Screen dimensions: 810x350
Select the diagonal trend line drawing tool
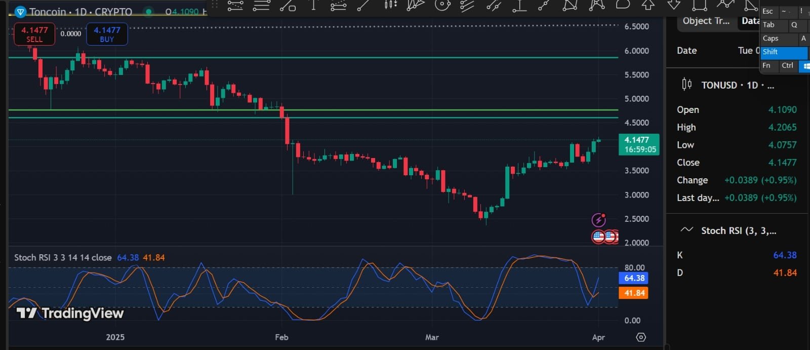coord(363,5)
